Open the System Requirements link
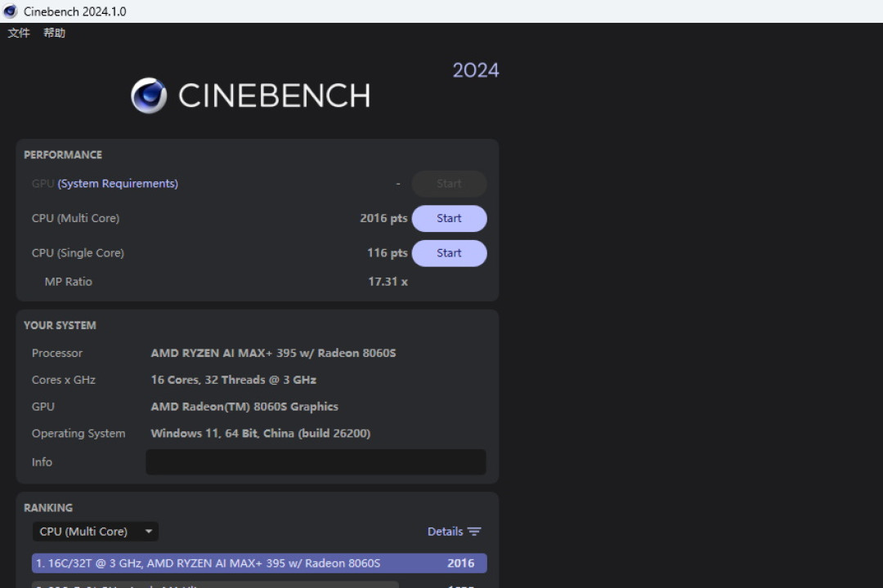Screen dimensions: 883x588 click(x=118, y=184)
